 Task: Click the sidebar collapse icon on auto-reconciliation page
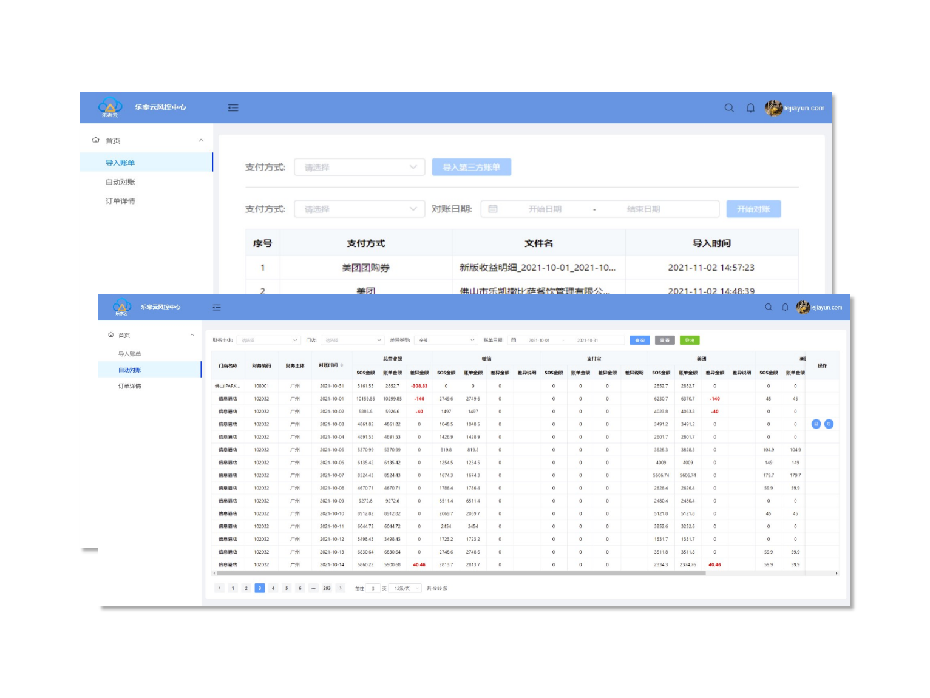coord(217,308)
